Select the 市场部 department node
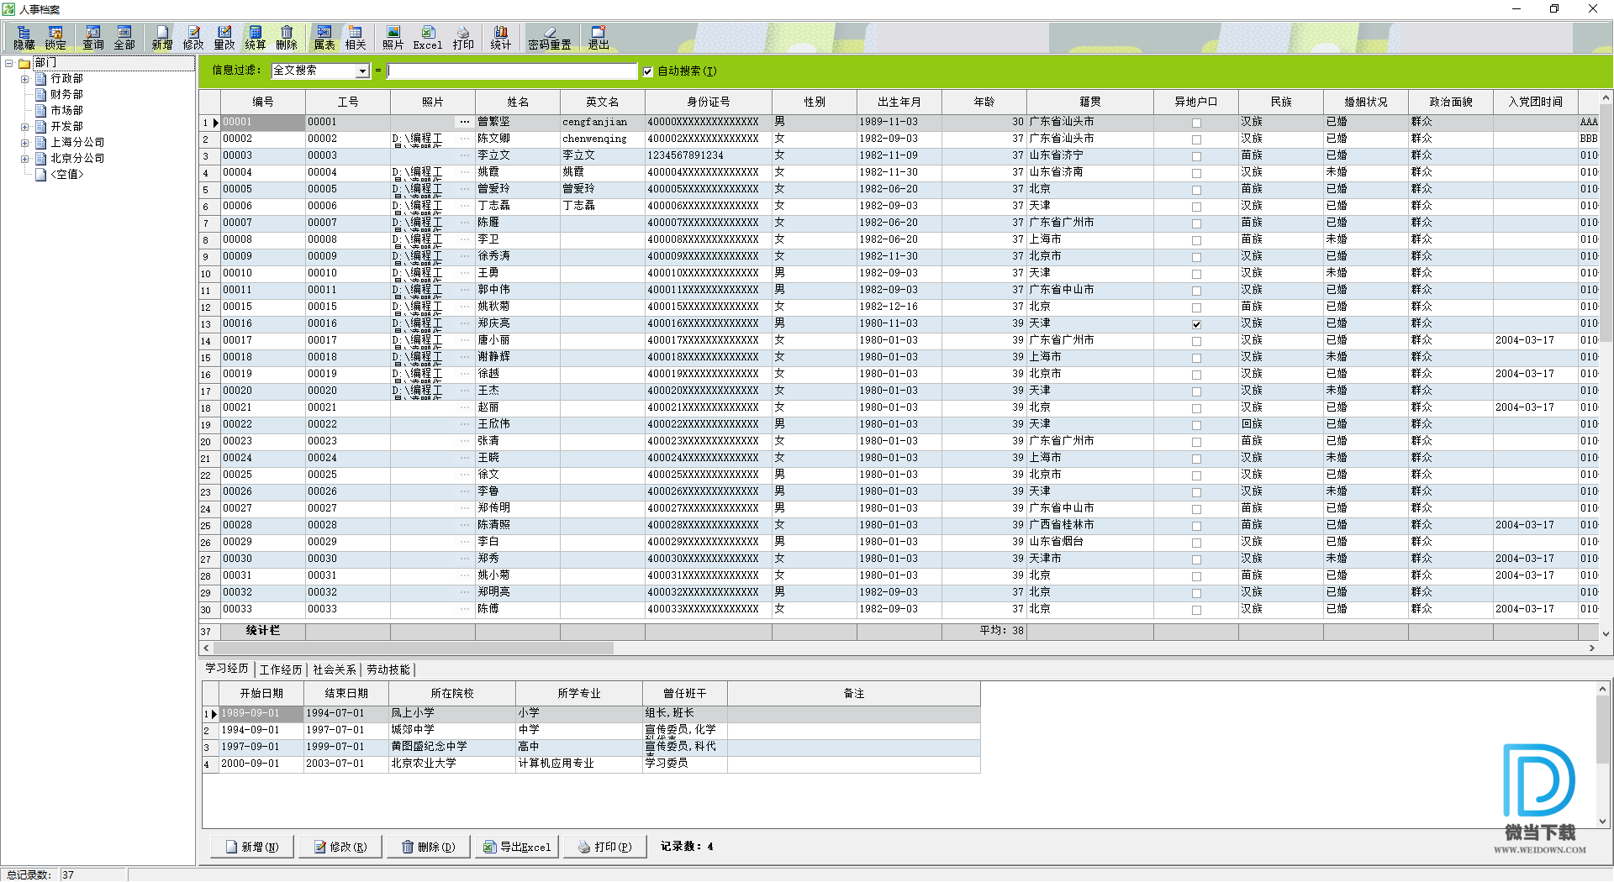1614x882 pixels. [66, 110]
